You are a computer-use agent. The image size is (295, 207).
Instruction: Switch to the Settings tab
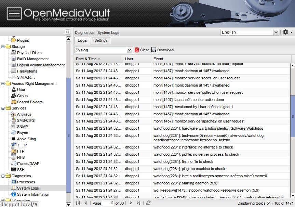[101, 40]
